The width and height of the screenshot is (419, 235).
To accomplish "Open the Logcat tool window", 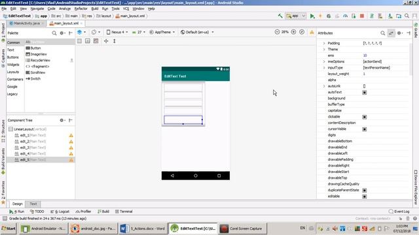I will click(x=60, y=211).
